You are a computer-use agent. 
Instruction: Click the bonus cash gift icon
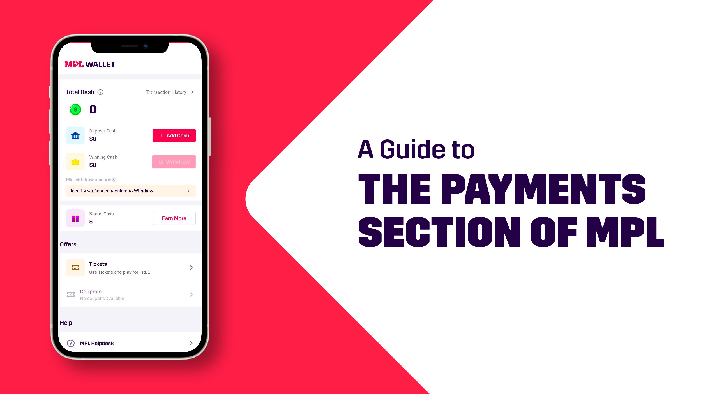76,218
